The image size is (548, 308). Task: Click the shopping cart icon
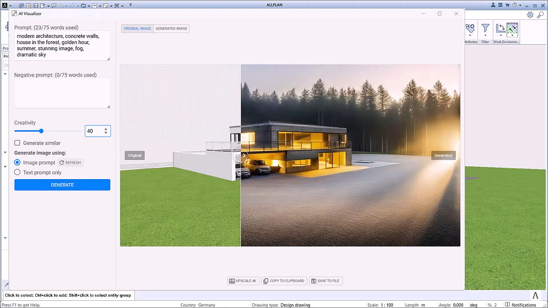(507, 5)
